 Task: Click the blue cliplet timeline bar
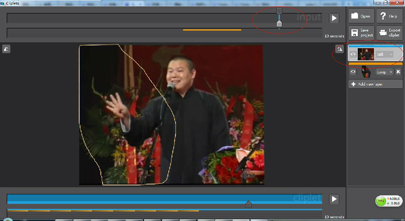(165, 199)
